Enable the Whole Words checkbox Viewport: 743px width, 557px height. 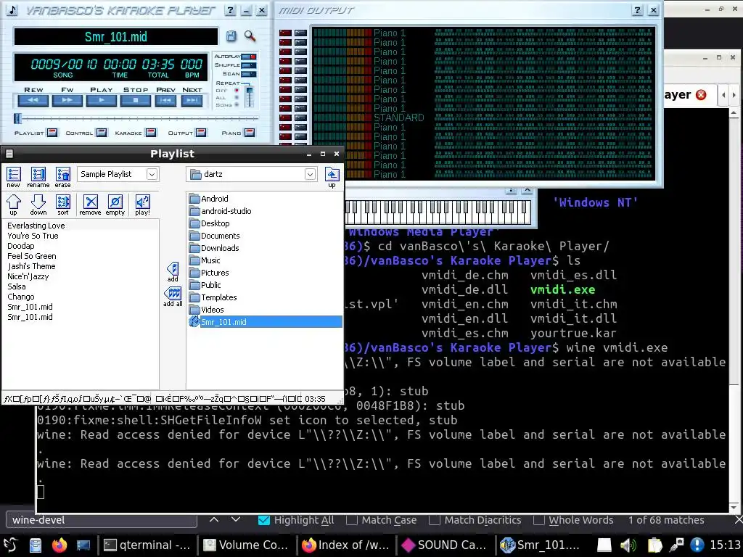(538, 520)
